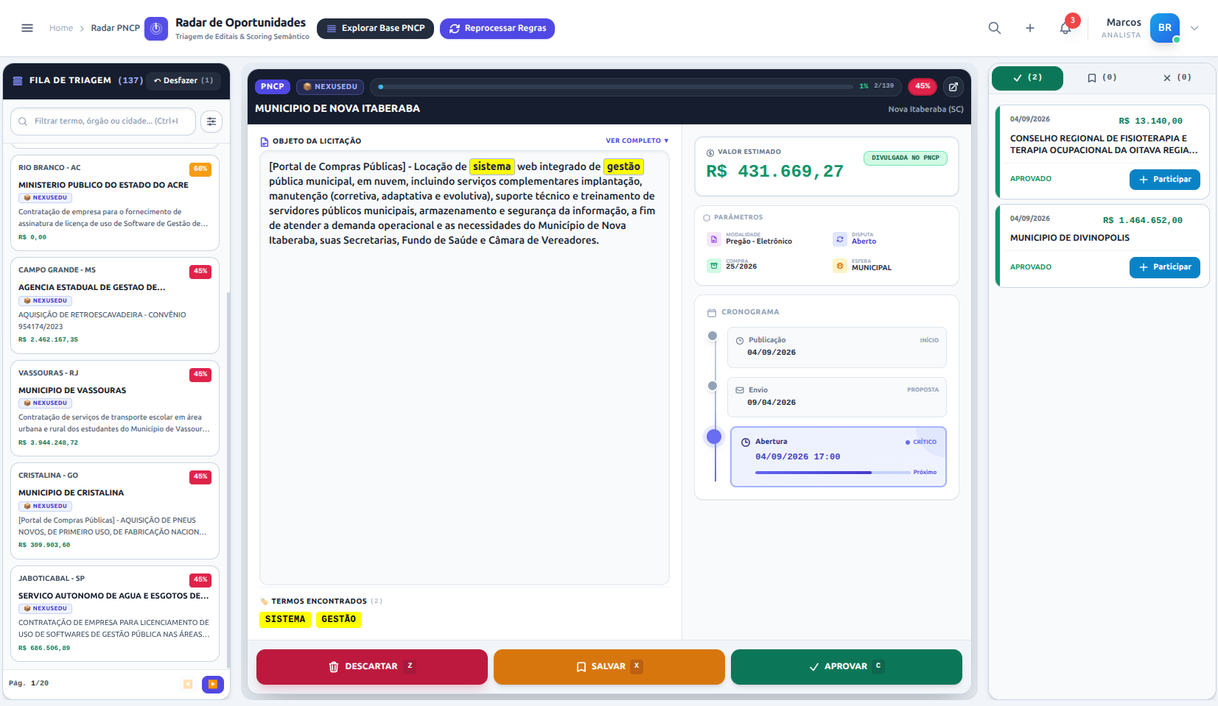This screenshot has width=1218, height=706.
Task: Switch to the approved tab (2)
Action: (x=1027, y=78)
